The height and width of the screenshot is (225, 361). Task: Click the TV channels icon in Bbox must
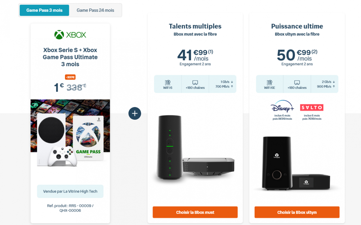tap(195, 82)
